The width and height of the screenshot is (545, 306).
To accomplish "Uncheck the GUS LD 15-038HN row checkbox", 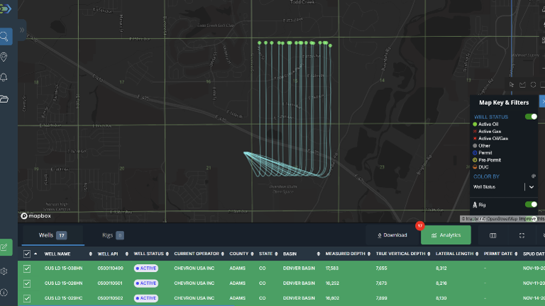I will click(x=27, y=268).
